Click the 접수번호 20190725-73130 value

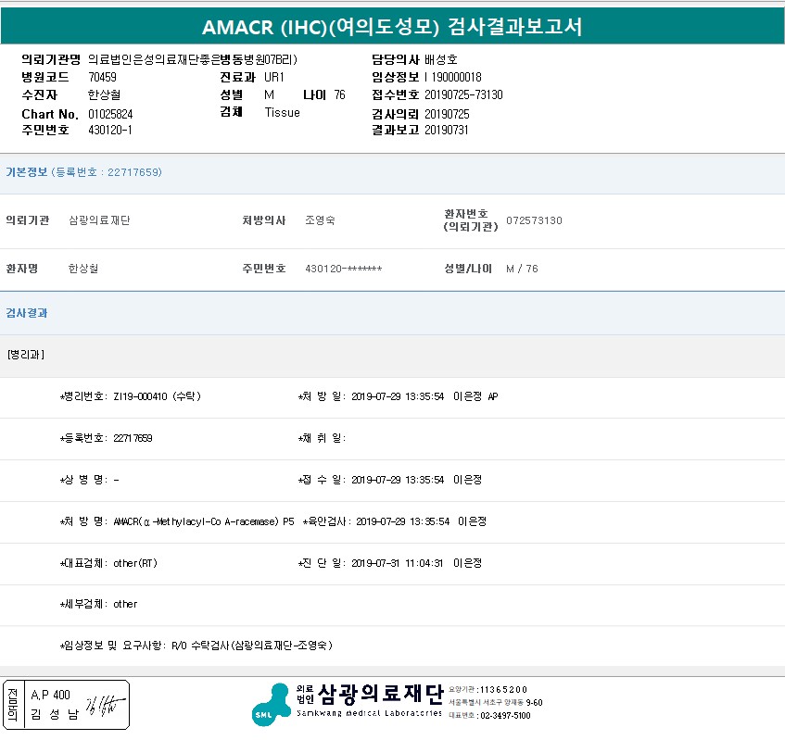coord(463,94)
